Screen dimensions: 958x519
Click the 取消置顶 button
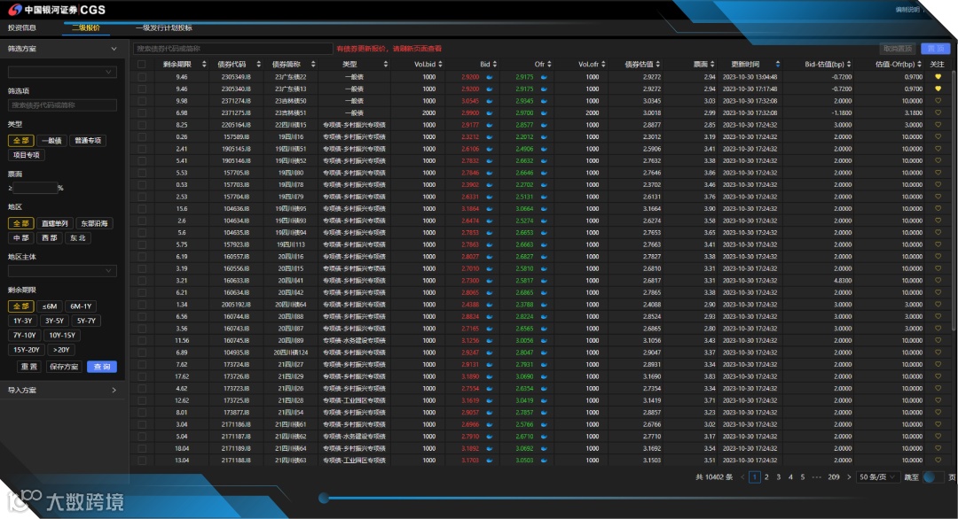click(897, 49)
